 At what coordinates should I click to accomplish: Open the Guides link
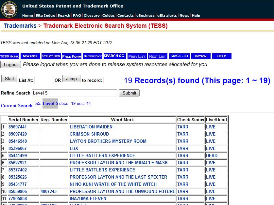(109, 16)
